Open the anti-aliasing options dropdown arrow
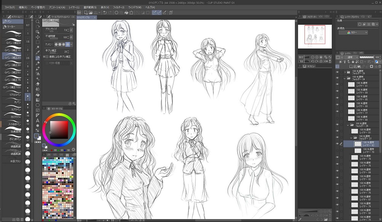The image size is (382, 222). click(71, 44)
